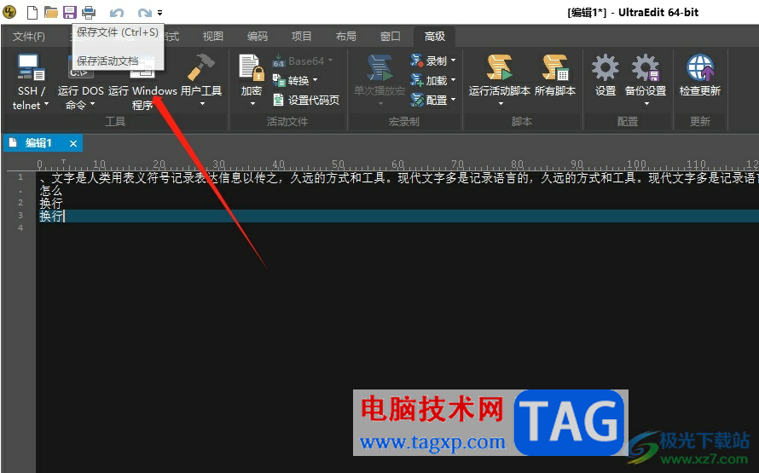759x473 pixels.
Task: Open the quick access toolbar customize arrow
Action: click(x=159, y=13)
